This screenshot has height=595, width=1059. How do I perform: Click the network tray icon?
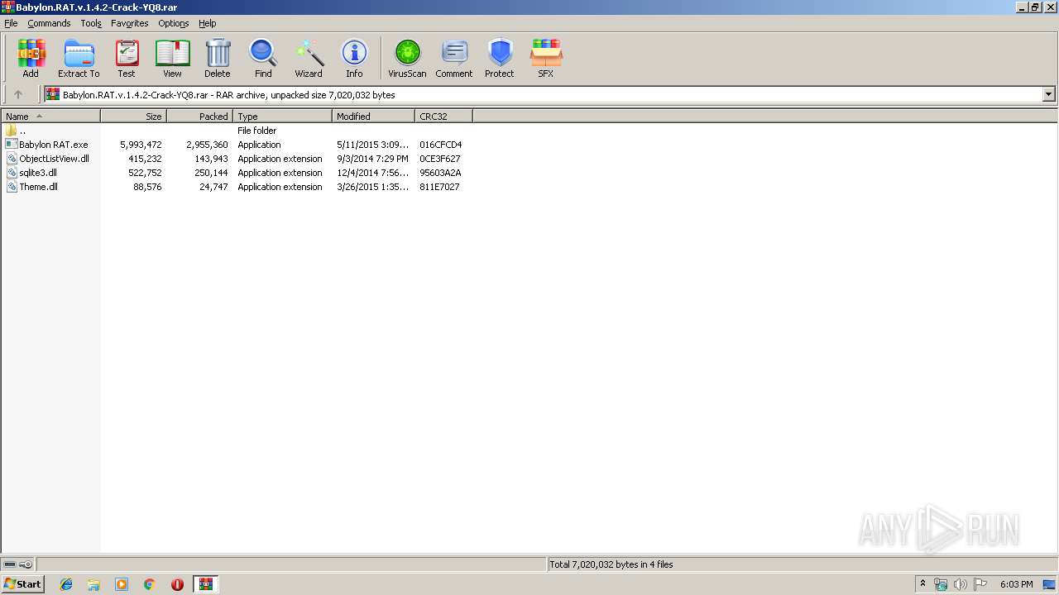(941, 584)
